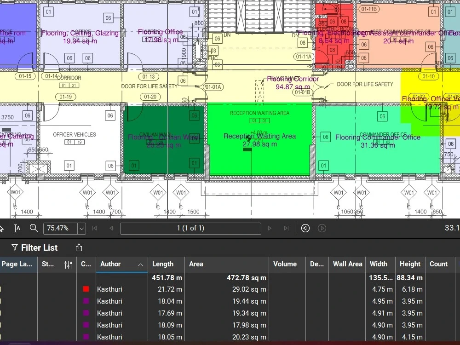Click the Width column header
This screenshot has height=345, width=460.
click(380, 264)
